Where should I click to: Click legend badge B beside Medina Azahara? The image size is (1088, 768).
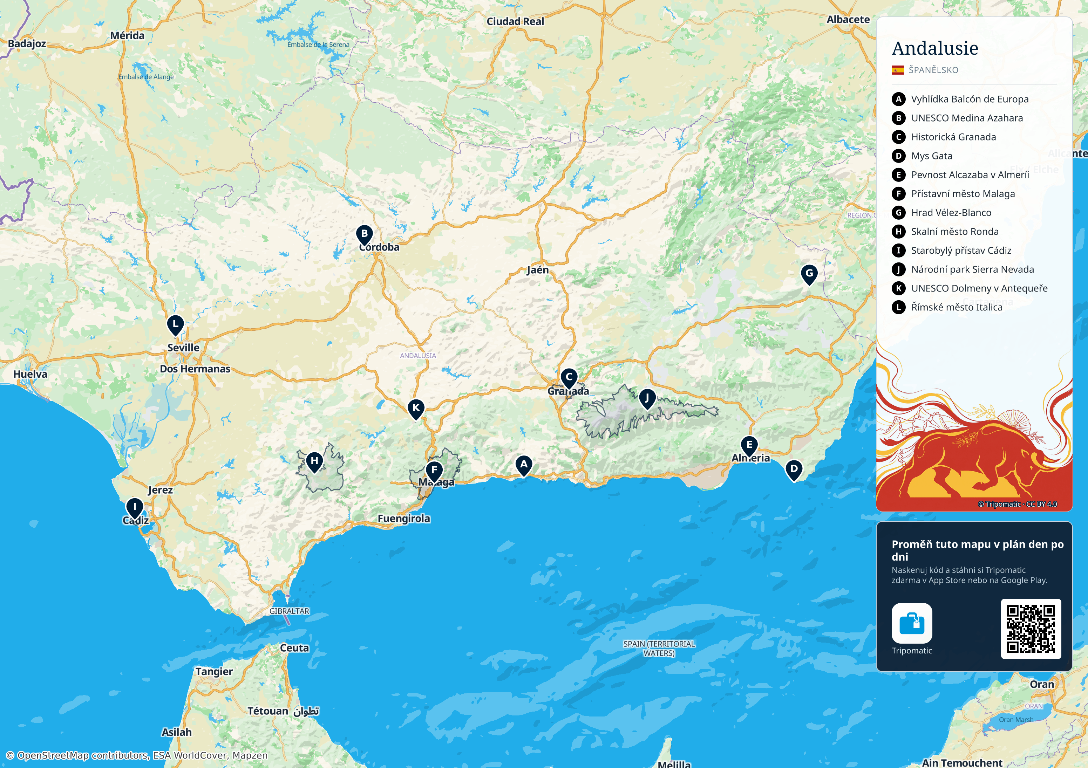[898, 118]
